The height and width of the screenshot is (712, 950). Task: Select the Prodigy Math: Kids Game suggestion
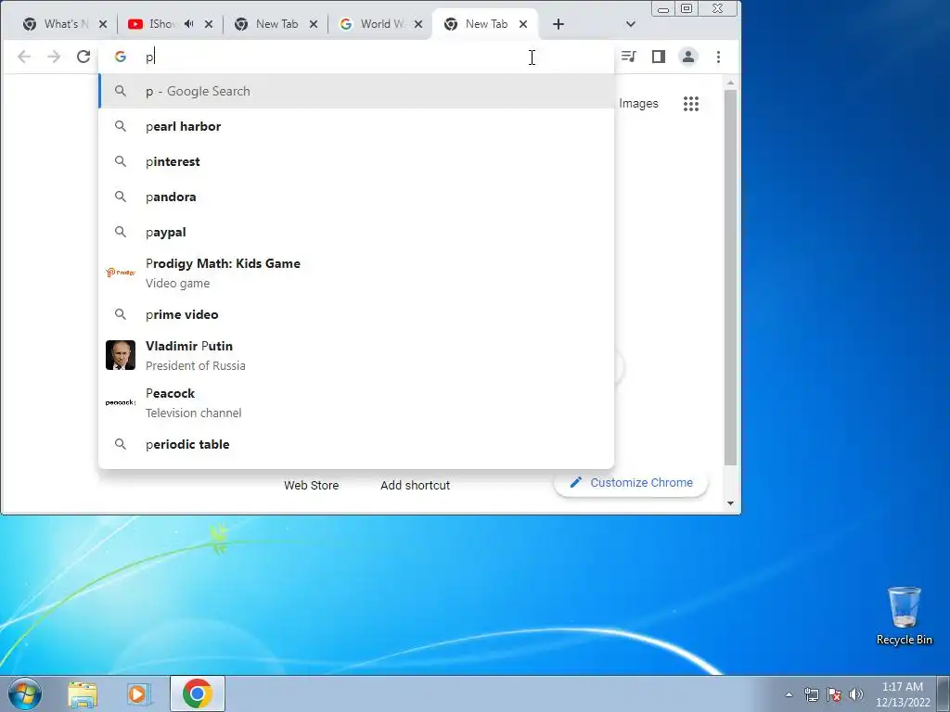(x=356, y=273)
